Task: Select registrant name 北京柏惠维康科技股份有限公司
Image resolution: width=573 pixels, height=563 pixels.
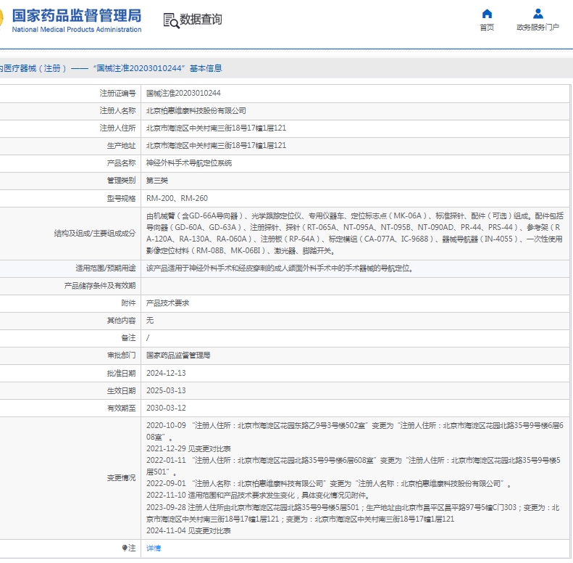Action: coord(196,110)
